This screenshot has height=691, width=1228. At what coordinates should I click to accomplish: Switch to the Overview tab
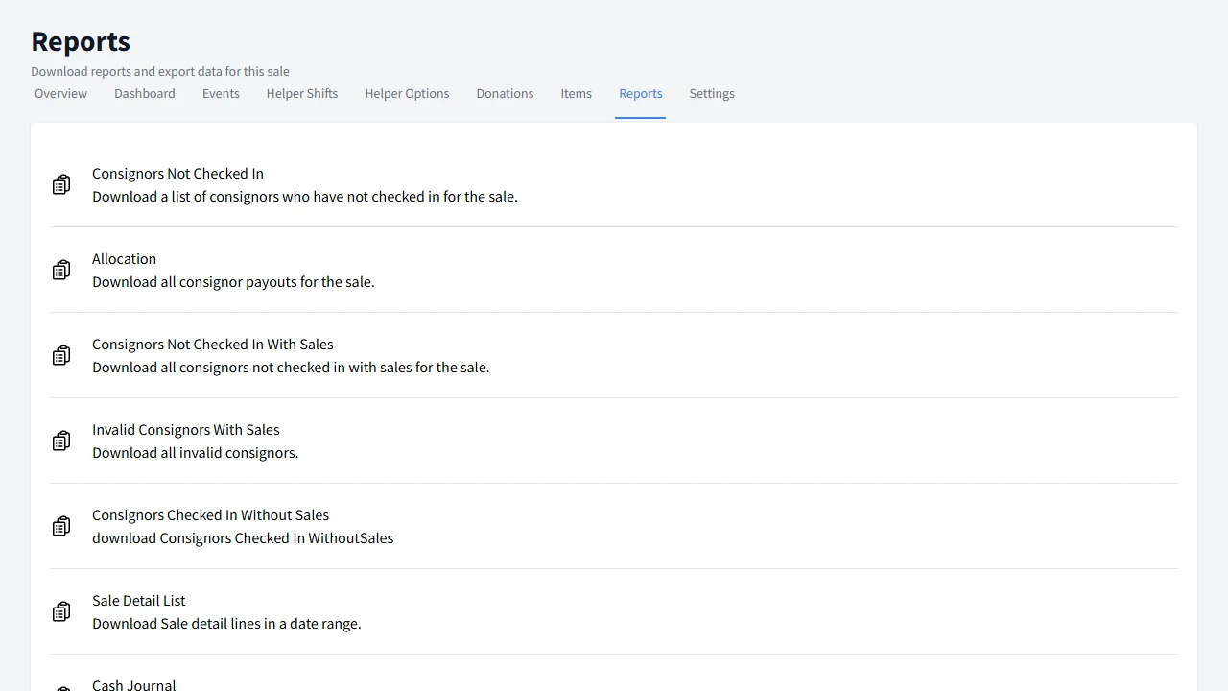tap(60, 93)
